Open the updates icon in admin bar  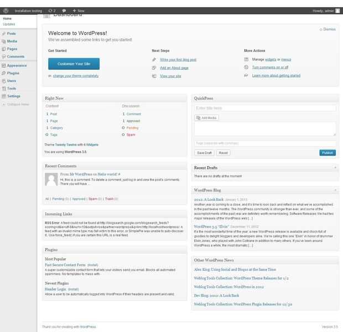(x=52, y=11)
